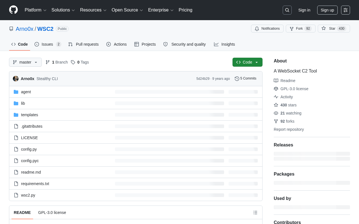
Task: Click the Sign up button
Action: click(327, 10)
